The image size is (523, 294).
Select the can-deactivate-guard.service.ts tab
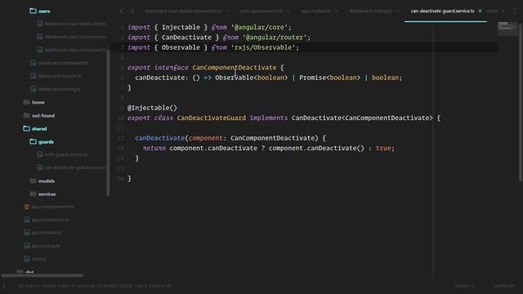click(x=442, y=11)
